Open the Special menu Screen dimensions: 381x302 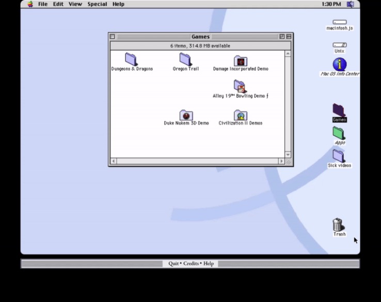[x=97, y=4]
